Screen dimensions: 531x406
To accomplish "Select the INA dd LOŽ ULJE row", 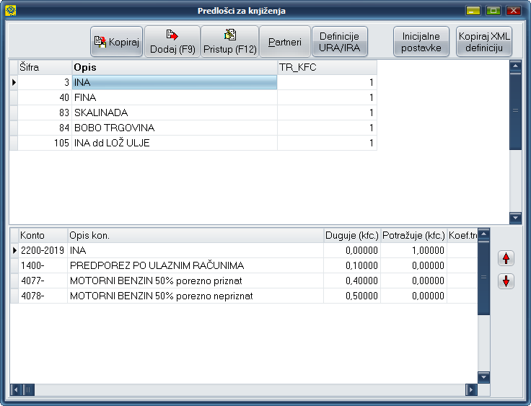I will pos(174,143).
